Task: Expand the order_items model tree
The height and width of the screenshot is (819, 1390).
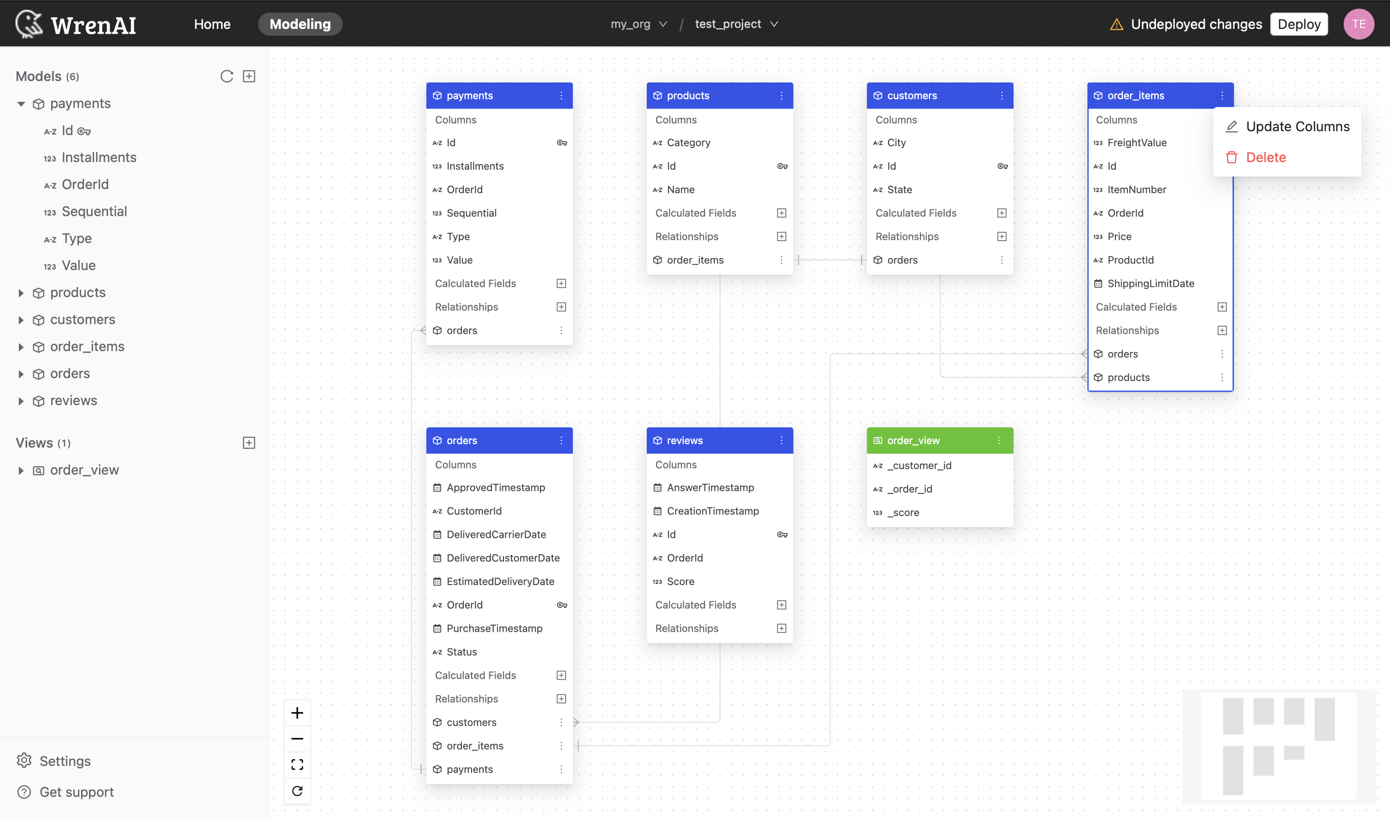Action: point(21,347)
